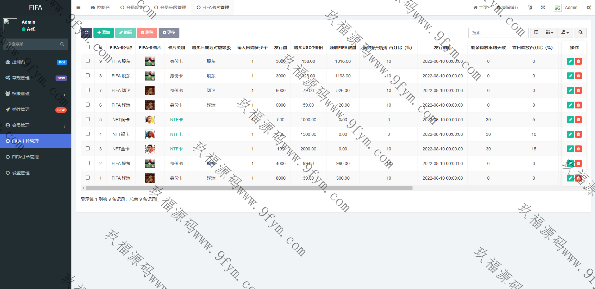The image size is (595, 289).
Task: Click the green 添加 button
Action: click(x=104, y=33)
